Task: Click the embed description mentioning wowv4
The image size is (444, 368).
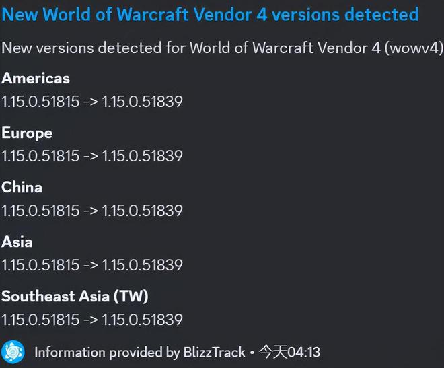Action: click(222, 48)
